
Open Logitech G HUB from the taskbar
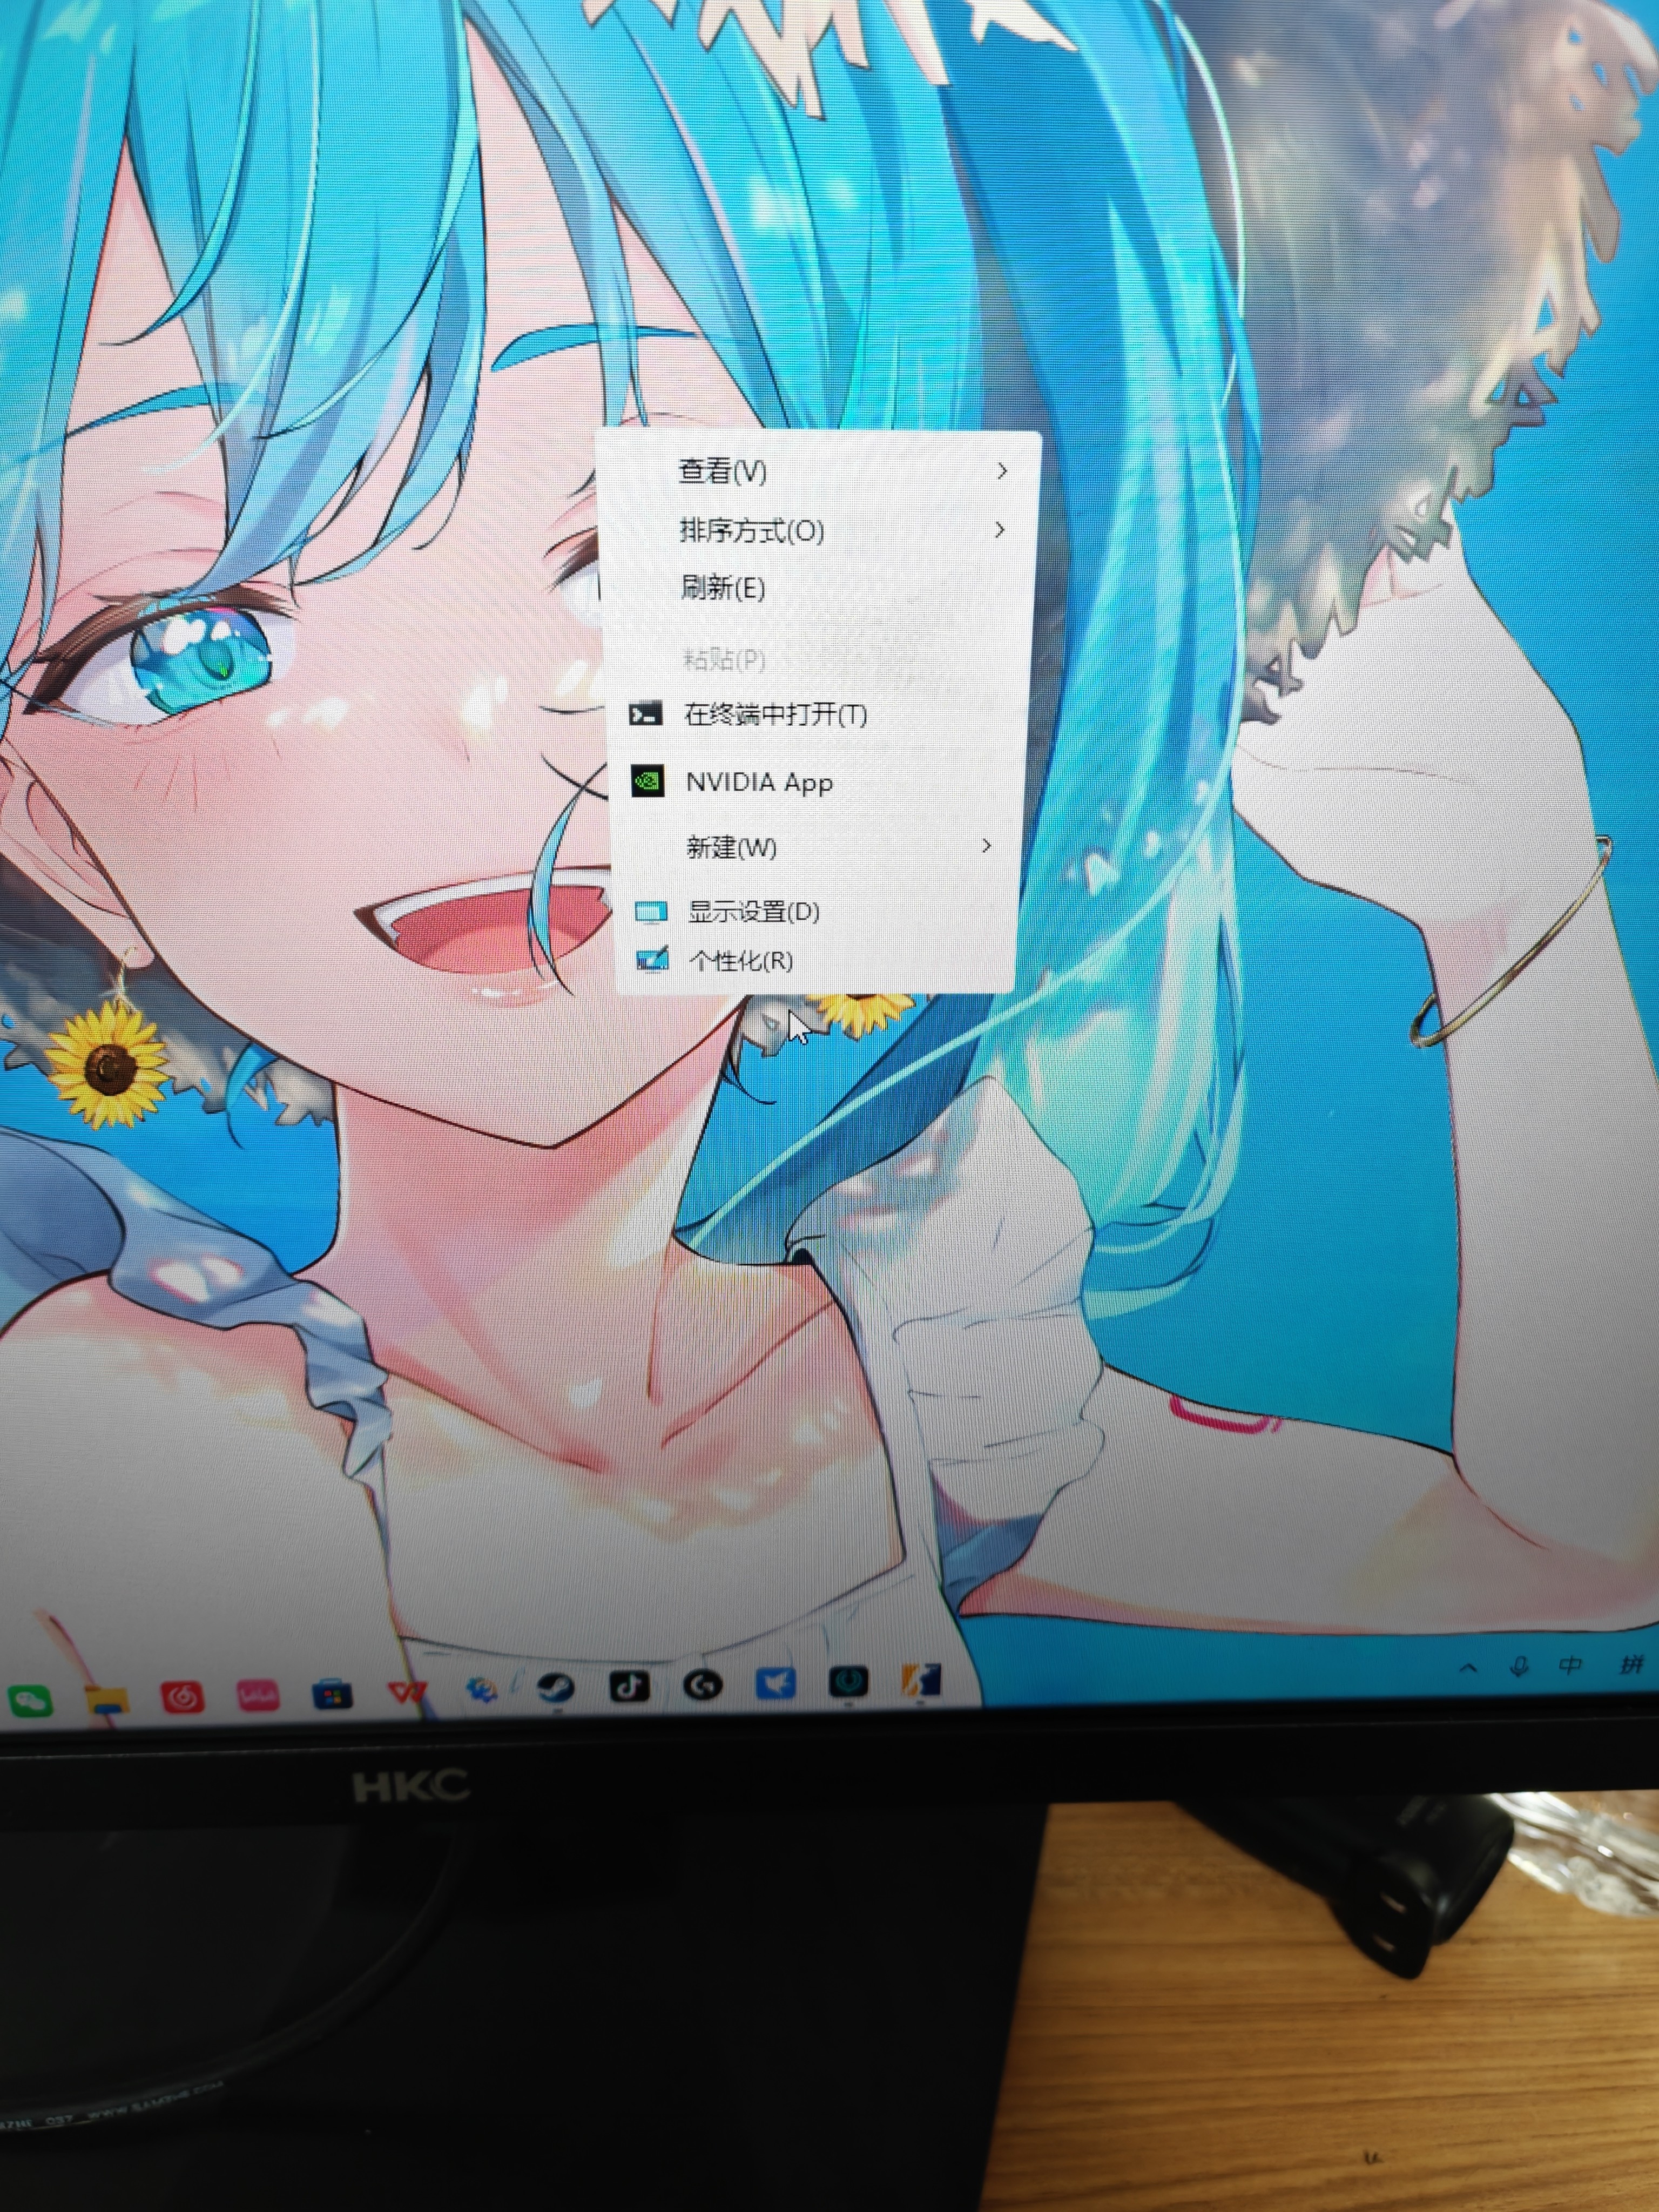703,1686
